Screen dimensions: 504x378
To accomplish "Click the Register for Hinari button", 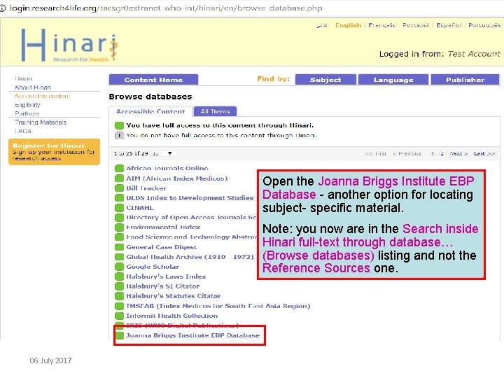I will [x=54, y=152].
